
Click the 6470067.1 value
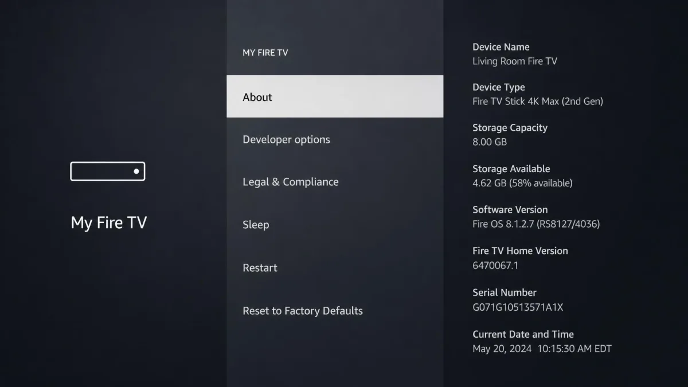tap(495, 265)
